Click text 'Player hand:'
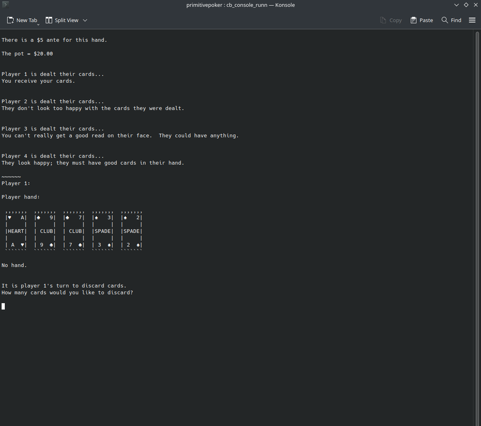The height and width of the screenshot is (426, 481). pos(21,197)
